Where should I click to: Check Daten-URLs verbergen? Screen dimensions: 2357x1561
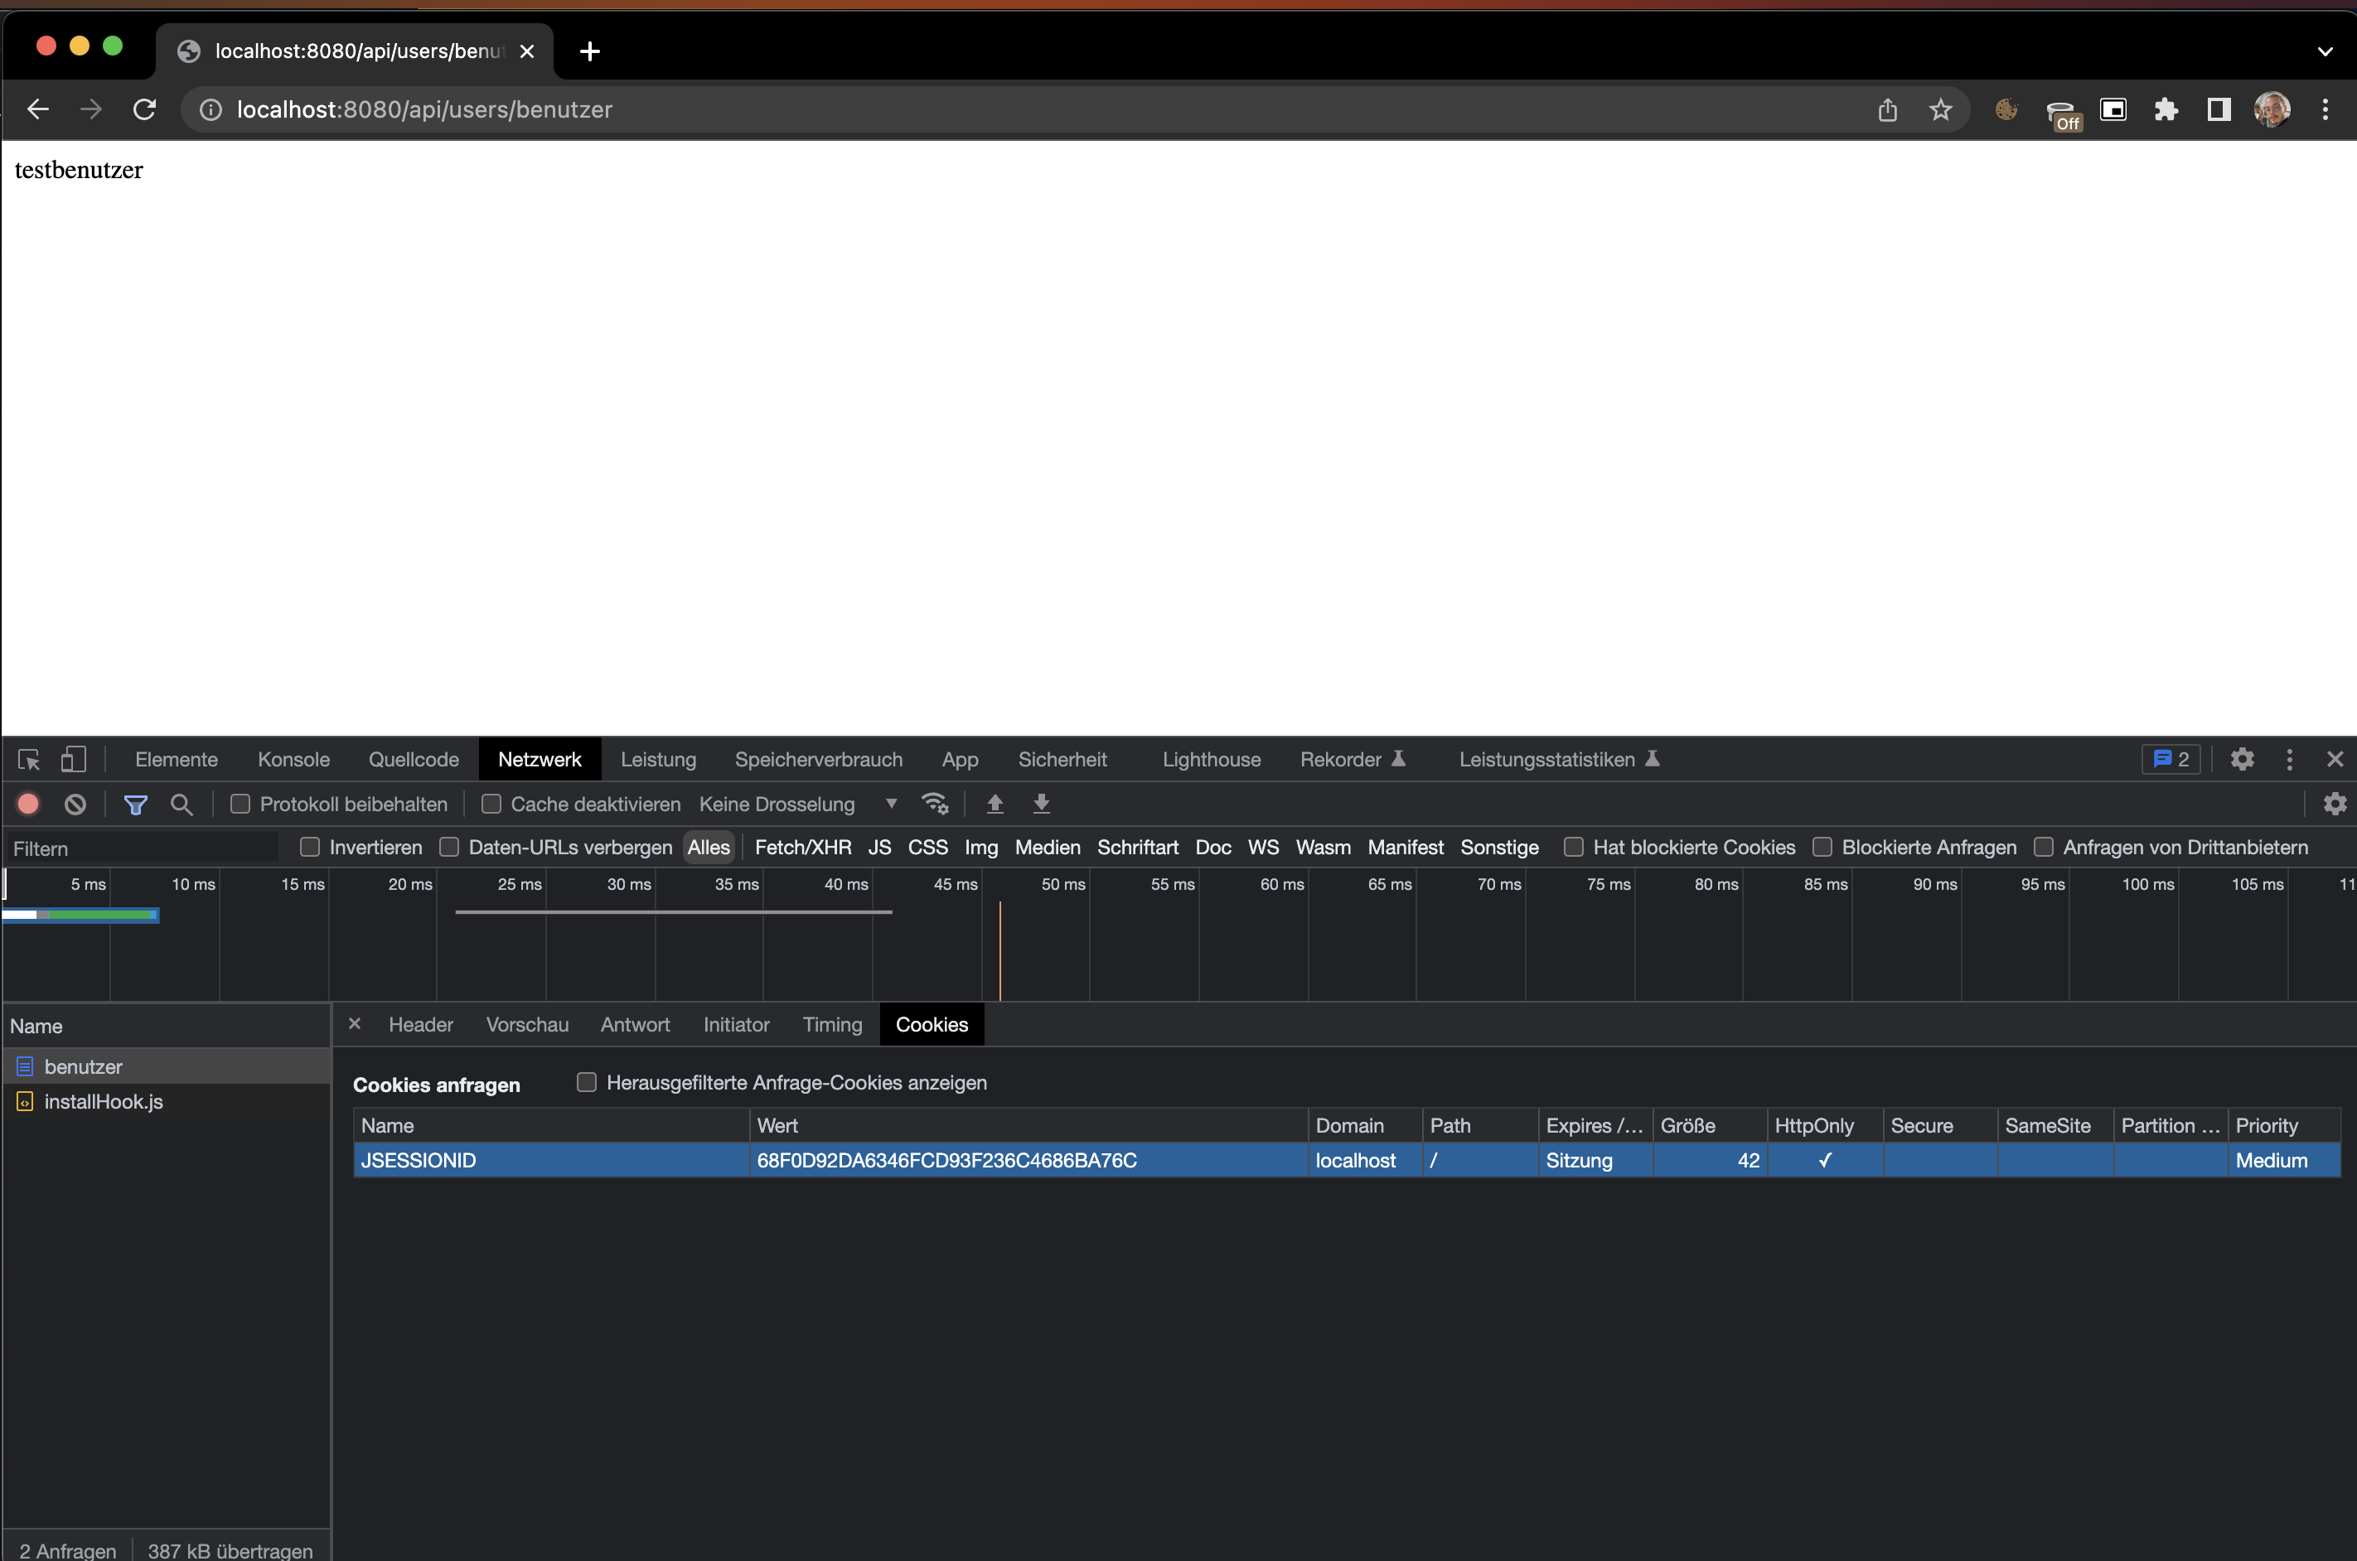449,848
